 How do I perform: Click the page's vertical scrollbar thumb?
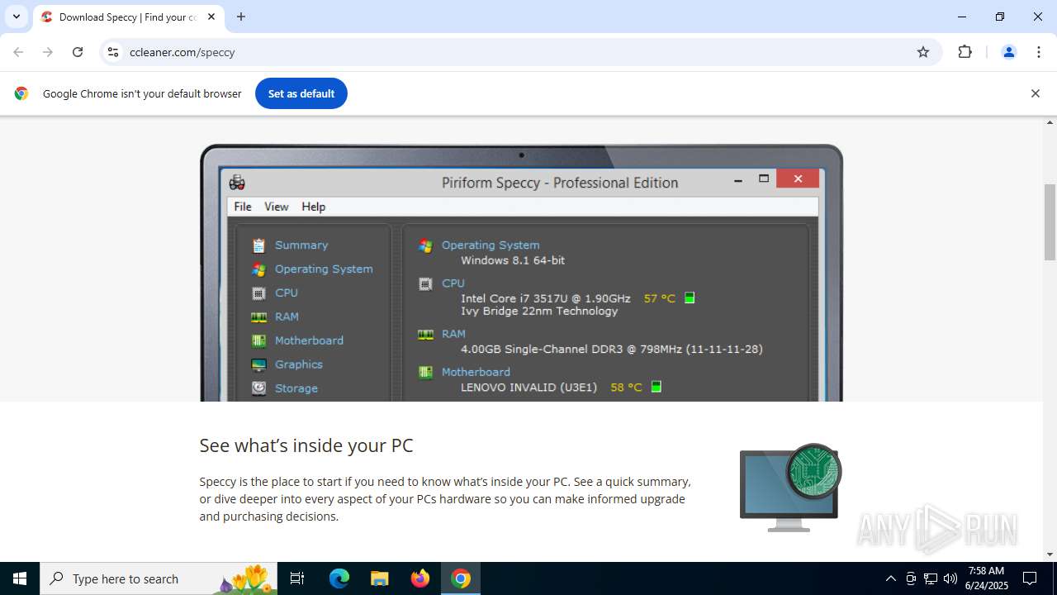click(x=1050, y=222)
